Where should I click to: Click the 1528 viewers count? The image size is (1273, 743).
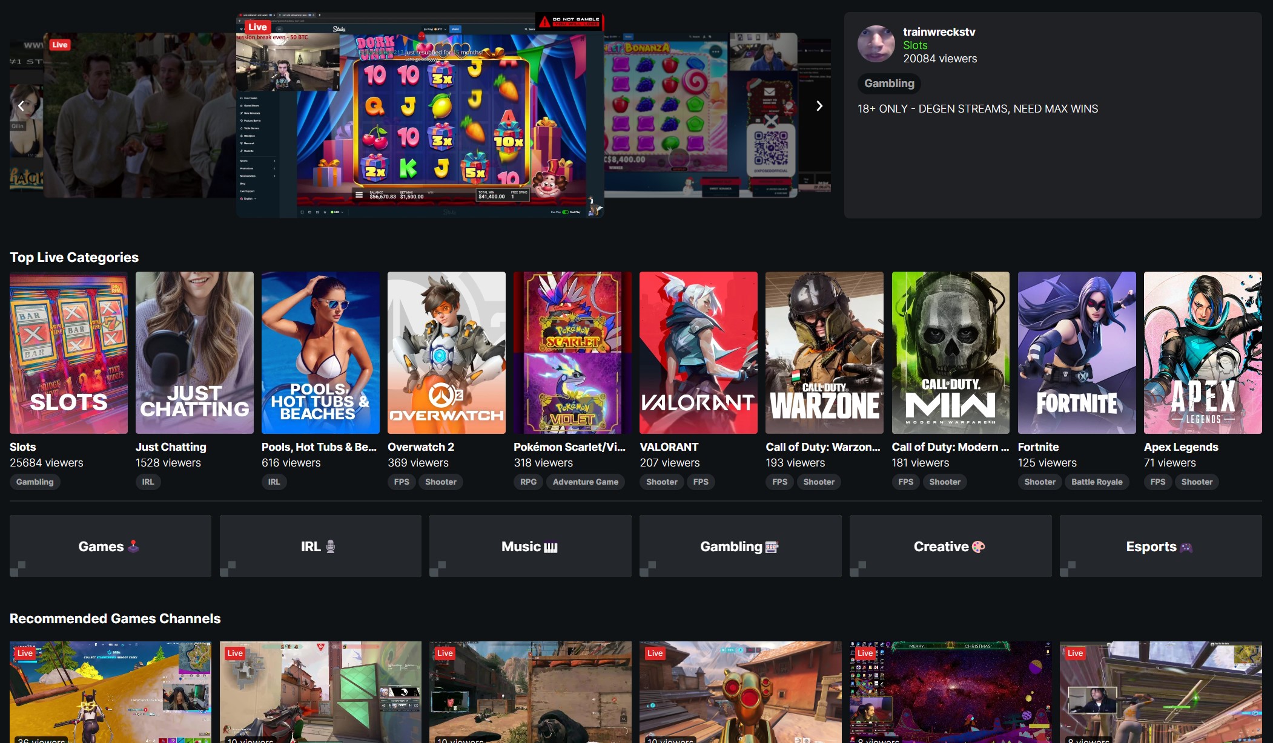(x=168, y=463)
